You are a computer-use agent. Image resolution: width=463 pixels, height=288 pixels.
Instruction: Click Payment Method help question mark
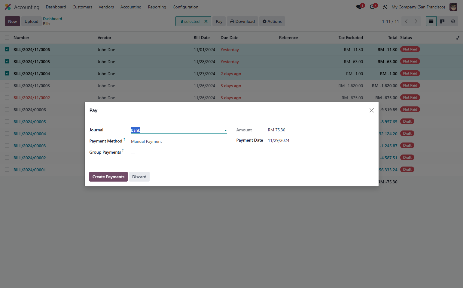tap(124, 139)
